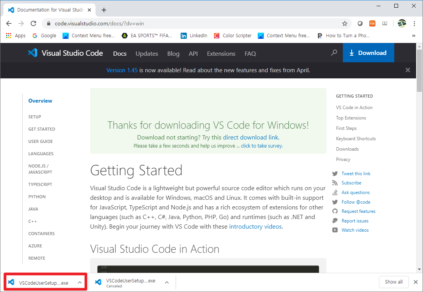Select Overview in docs sidebar
Image resolution: width=423 pixels, height=292 pixels.
tap(40, 101)
